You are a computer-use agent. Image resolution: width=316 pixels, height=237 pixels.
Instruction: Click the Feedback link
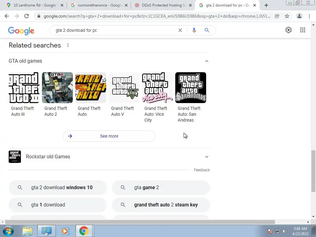pyautogui.click(x=202, y=170)
